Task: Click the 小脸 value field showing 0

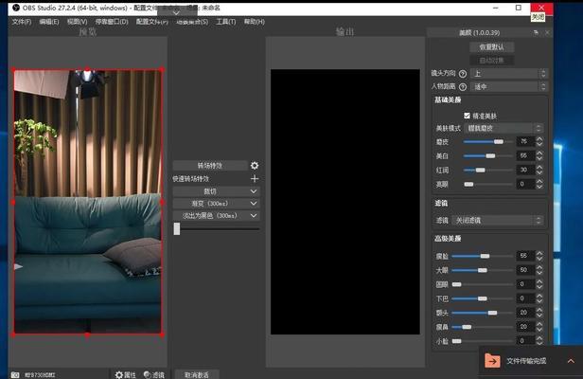Action: (525, 341)
